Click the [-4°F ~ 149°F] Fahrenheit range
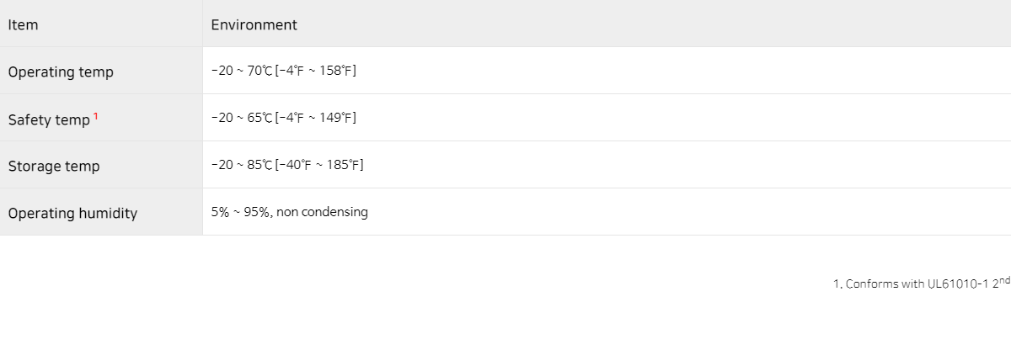The image size is (1011, 355). (x=316, y=118)
